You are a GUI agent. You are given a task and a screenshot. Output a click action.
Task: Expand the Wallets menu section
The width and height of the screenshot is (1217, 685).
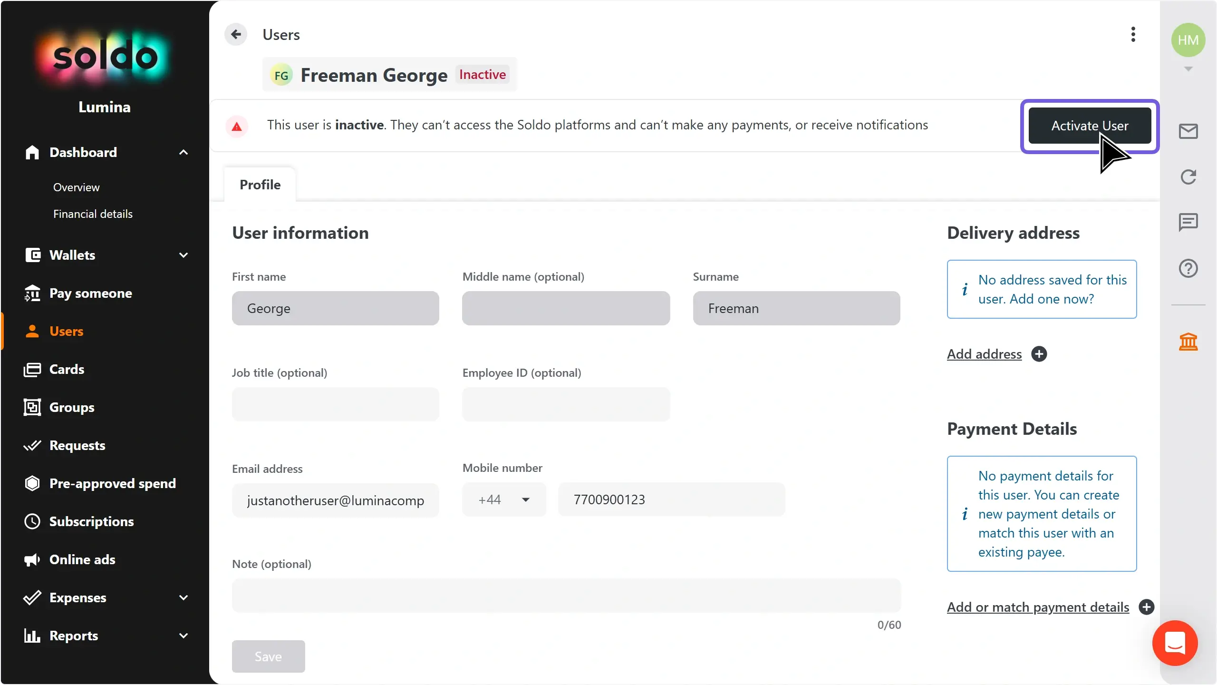click(x=184, y=255)
